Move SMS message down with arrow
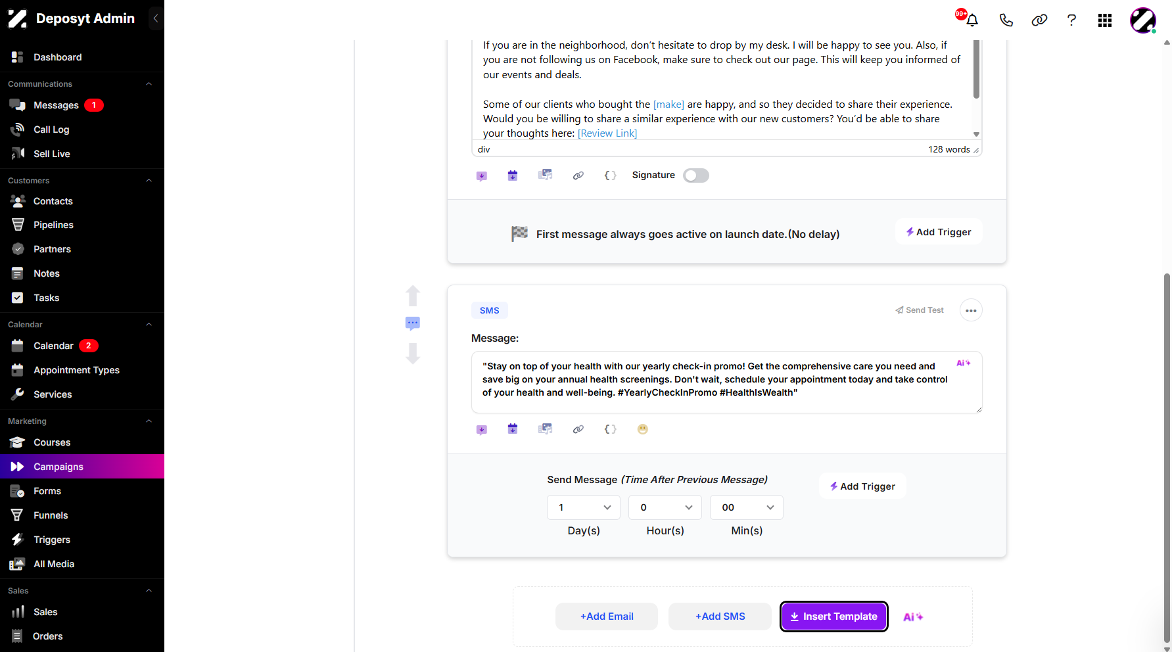 pos(413,353)
